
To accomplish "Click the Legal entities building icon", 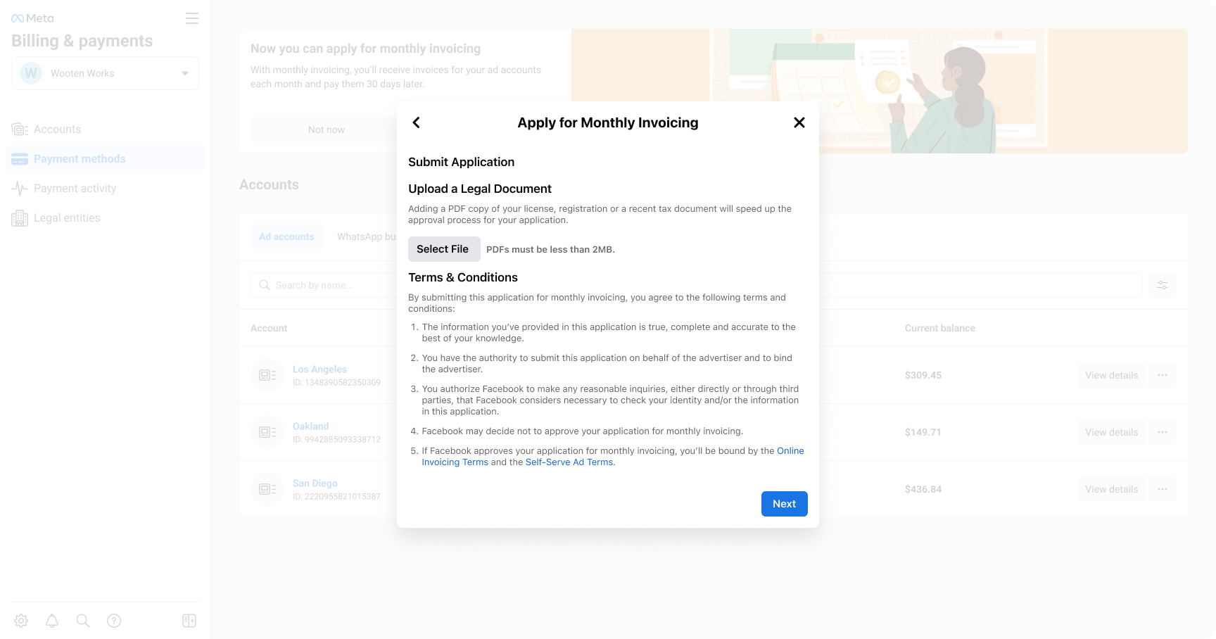I will (x=20, y=218).
